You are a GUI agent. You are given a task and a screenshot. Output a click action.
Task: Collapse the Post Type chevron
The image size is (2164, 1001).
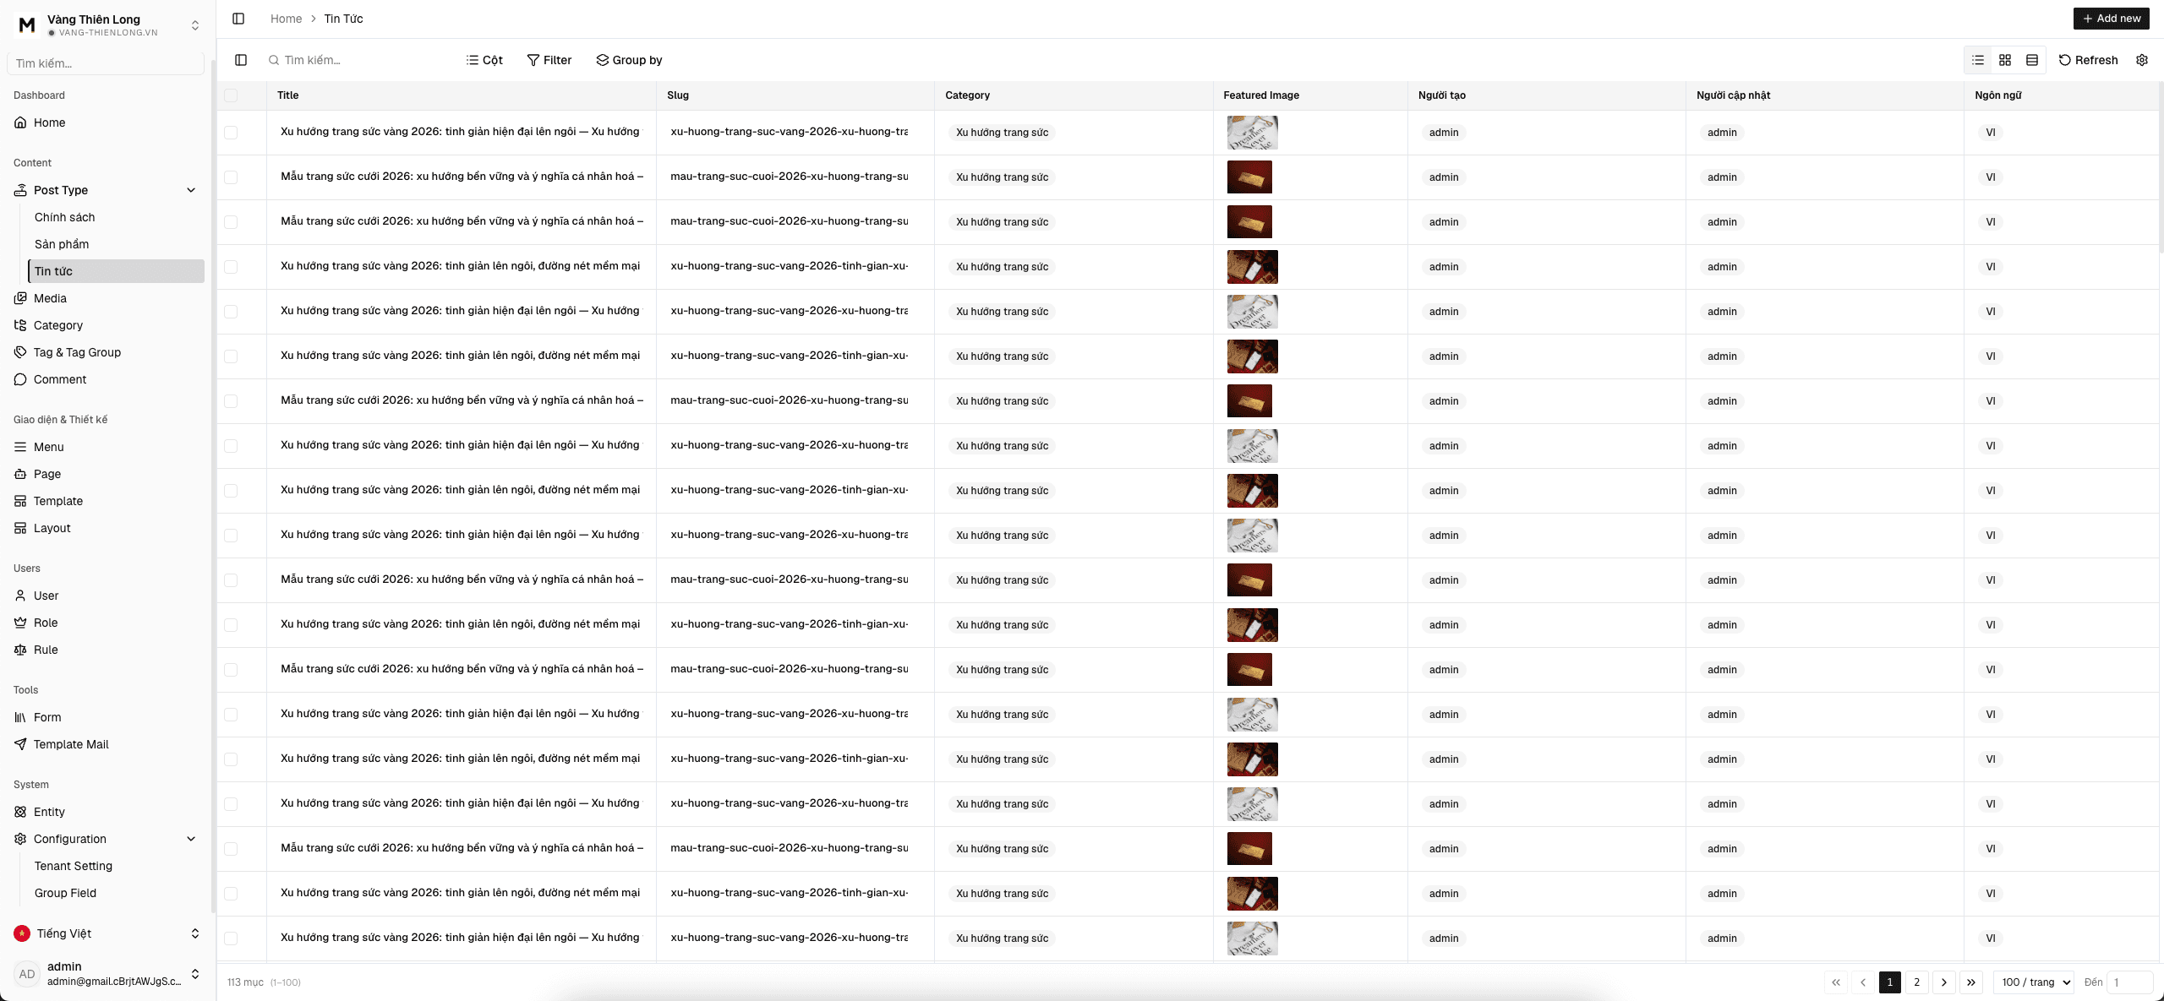point(191,190)
